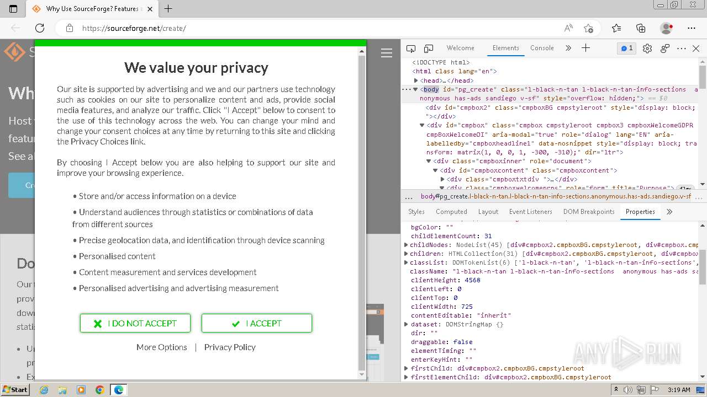Open the DOM Breakpoints tab
This screenshot has height=397, width=707.
point(589,212)
